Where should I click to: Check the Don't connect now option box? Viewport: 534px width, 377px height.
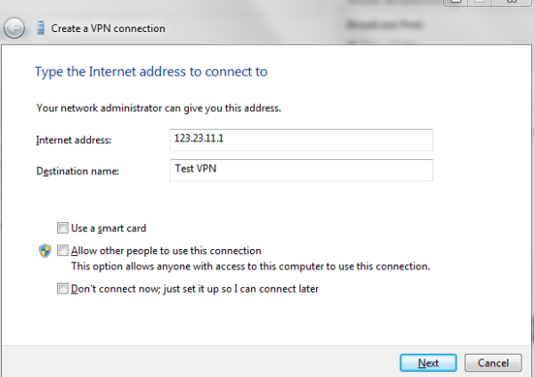pos(62,289)
